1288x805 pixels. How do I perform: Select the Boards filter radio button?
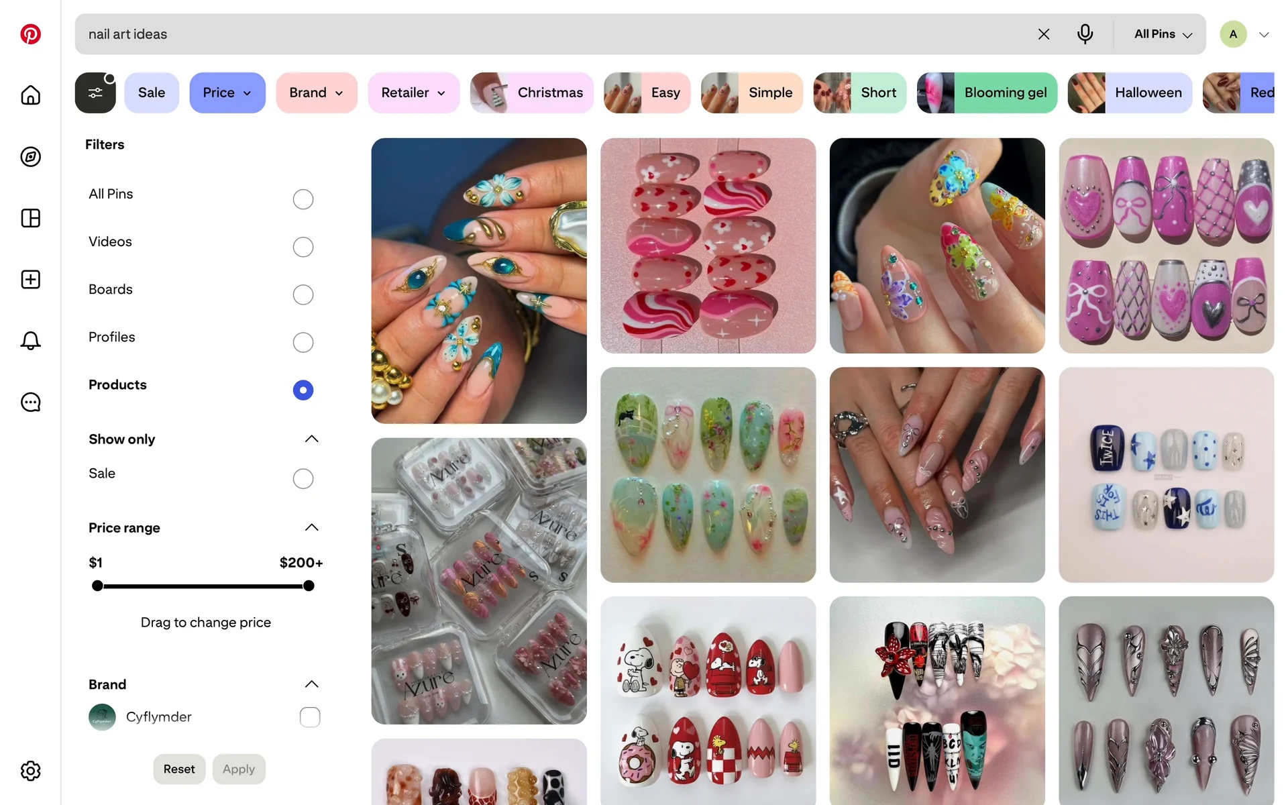[x=303, y=294]
